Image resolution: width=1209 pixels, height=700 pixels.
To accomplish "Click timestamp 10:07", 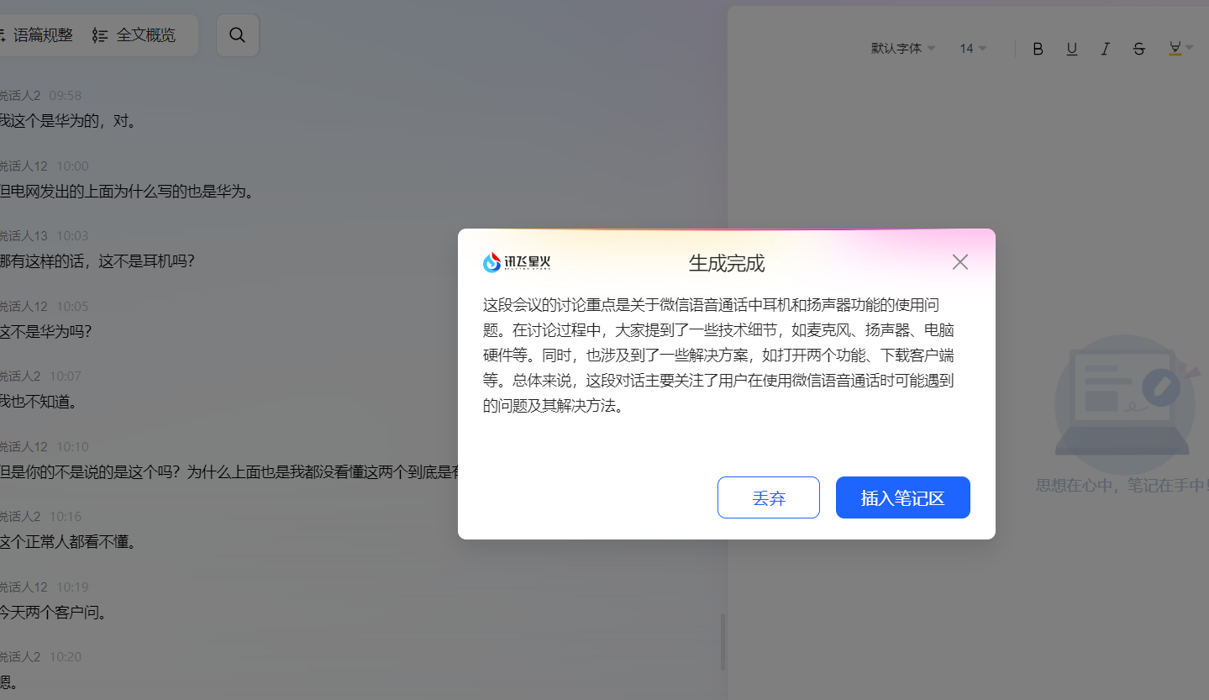I will [x=66, y=376].
